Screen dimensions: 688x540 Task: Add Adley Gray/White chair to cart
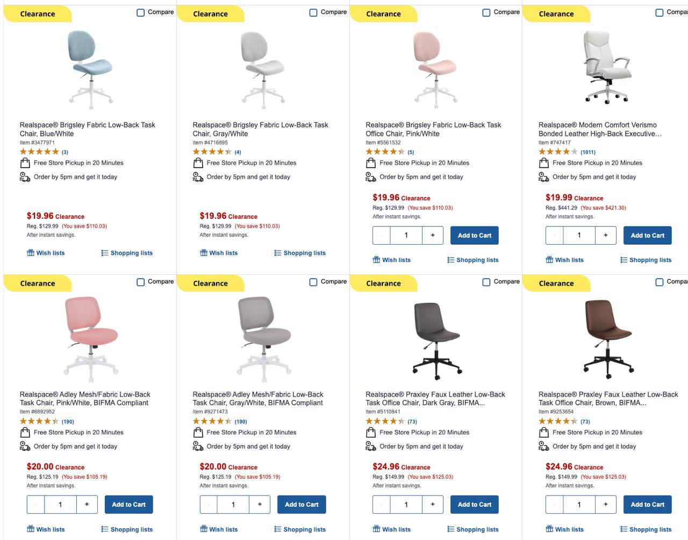click(x=302, y=505)
